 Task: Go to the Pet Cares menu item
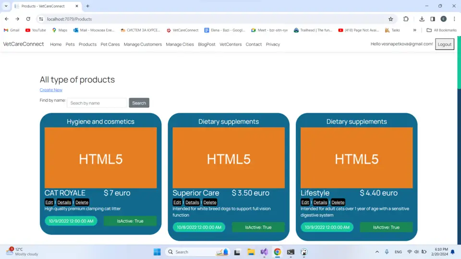coord(110,44)
